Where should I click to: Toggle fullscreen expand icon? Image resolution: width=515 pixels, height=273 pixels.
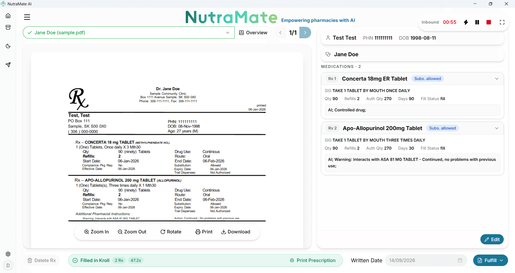502,22
